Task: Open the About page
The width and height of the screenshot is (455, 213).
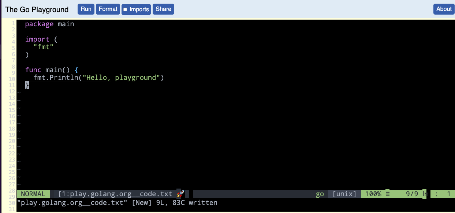Action: [x=444, y=9]
